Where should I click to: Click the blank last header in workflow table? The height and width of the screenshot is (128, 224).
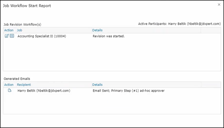pyautogui.click(x=211, y=30)
